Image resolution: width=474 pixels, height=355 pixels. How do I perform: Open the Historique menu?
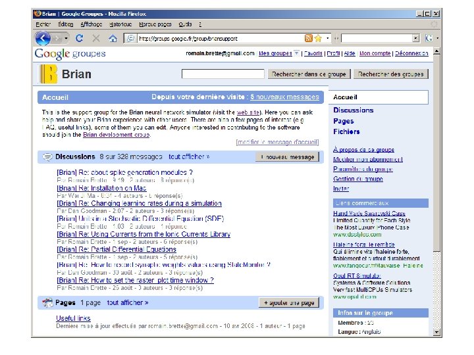pos(120,24)
